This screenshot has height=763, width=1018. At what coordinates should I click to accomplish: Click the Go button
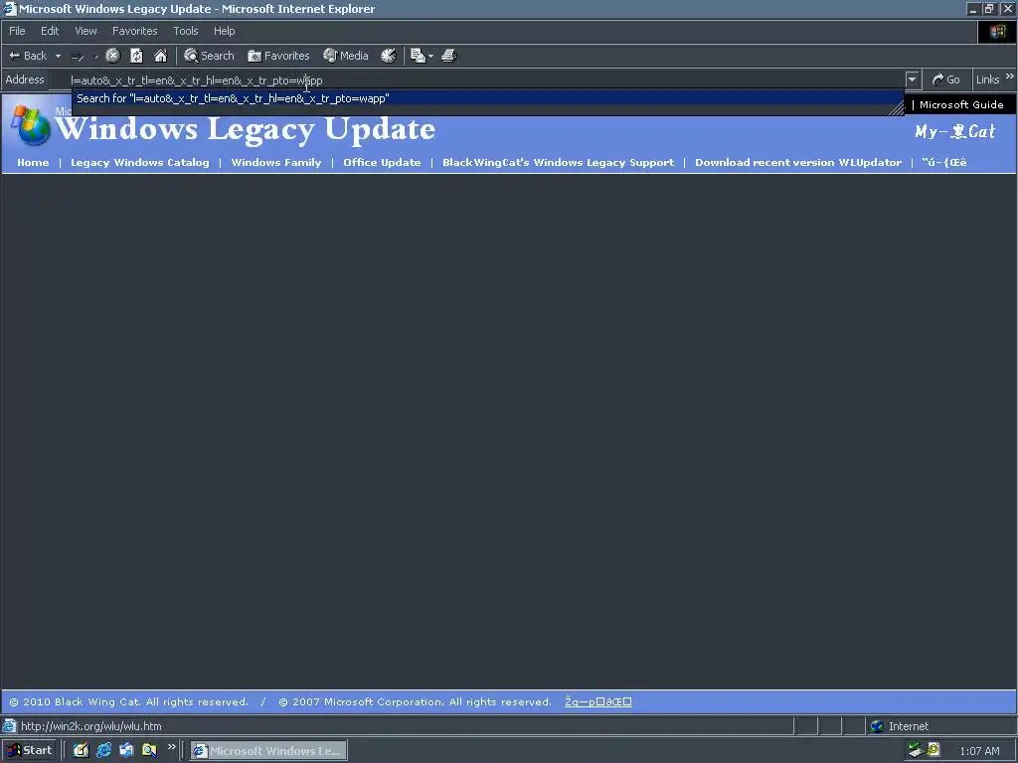point(946,79)
